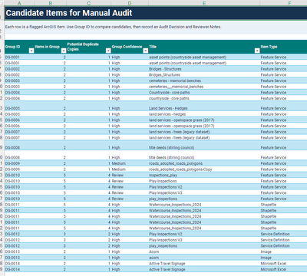Image resolution: width=307 pixels, height=276 pixels.
Task: Click the Candidate Items for Manual Audit title
Action: point(69,13)
